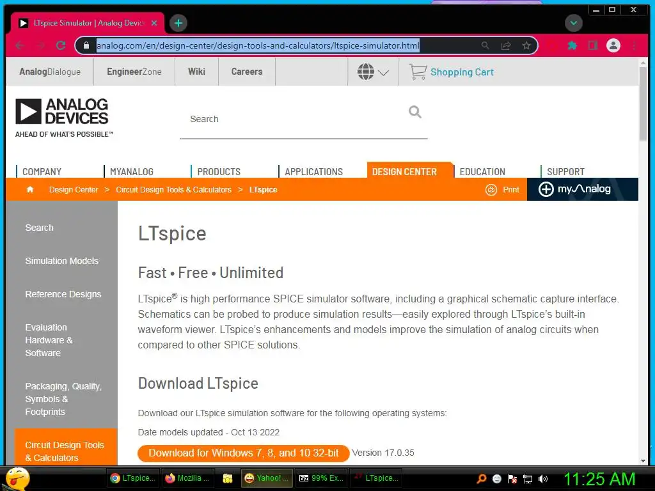Image resolution: width=655 pixels, height=491 pixels.
Task: Switch to Yahoo! taskbar button
Action: [x=267, y=478]
